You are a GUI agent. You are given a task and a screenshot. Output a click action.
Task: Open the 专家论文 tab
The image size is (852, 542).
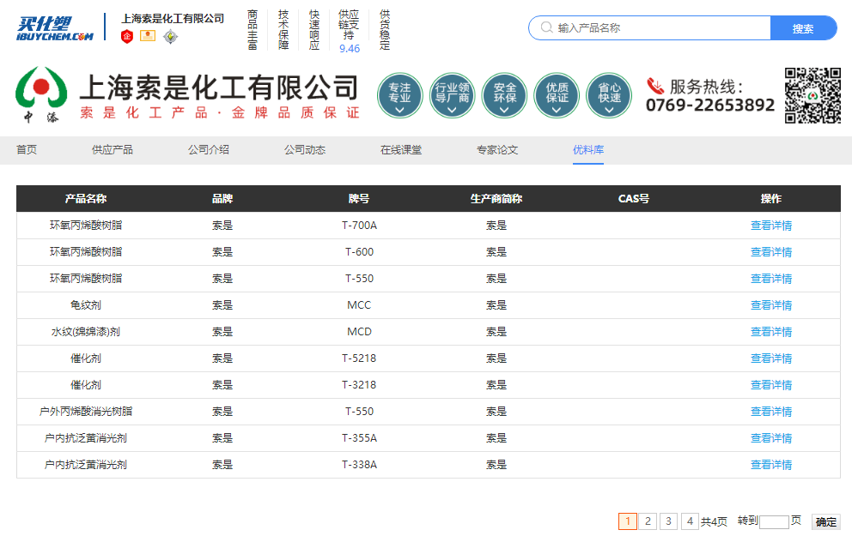pos(497,150)
